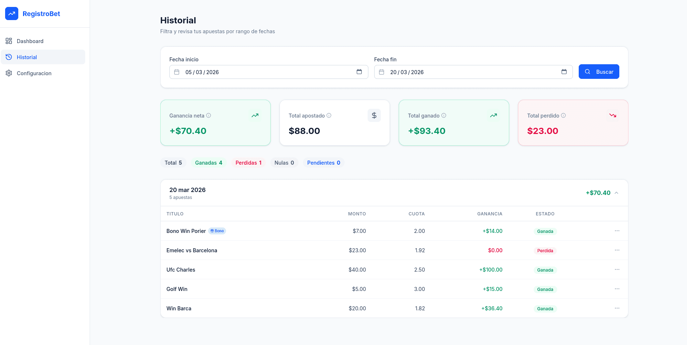Click the +$100.00 ganancia value
Screen dimensions: 687x345
491,270
